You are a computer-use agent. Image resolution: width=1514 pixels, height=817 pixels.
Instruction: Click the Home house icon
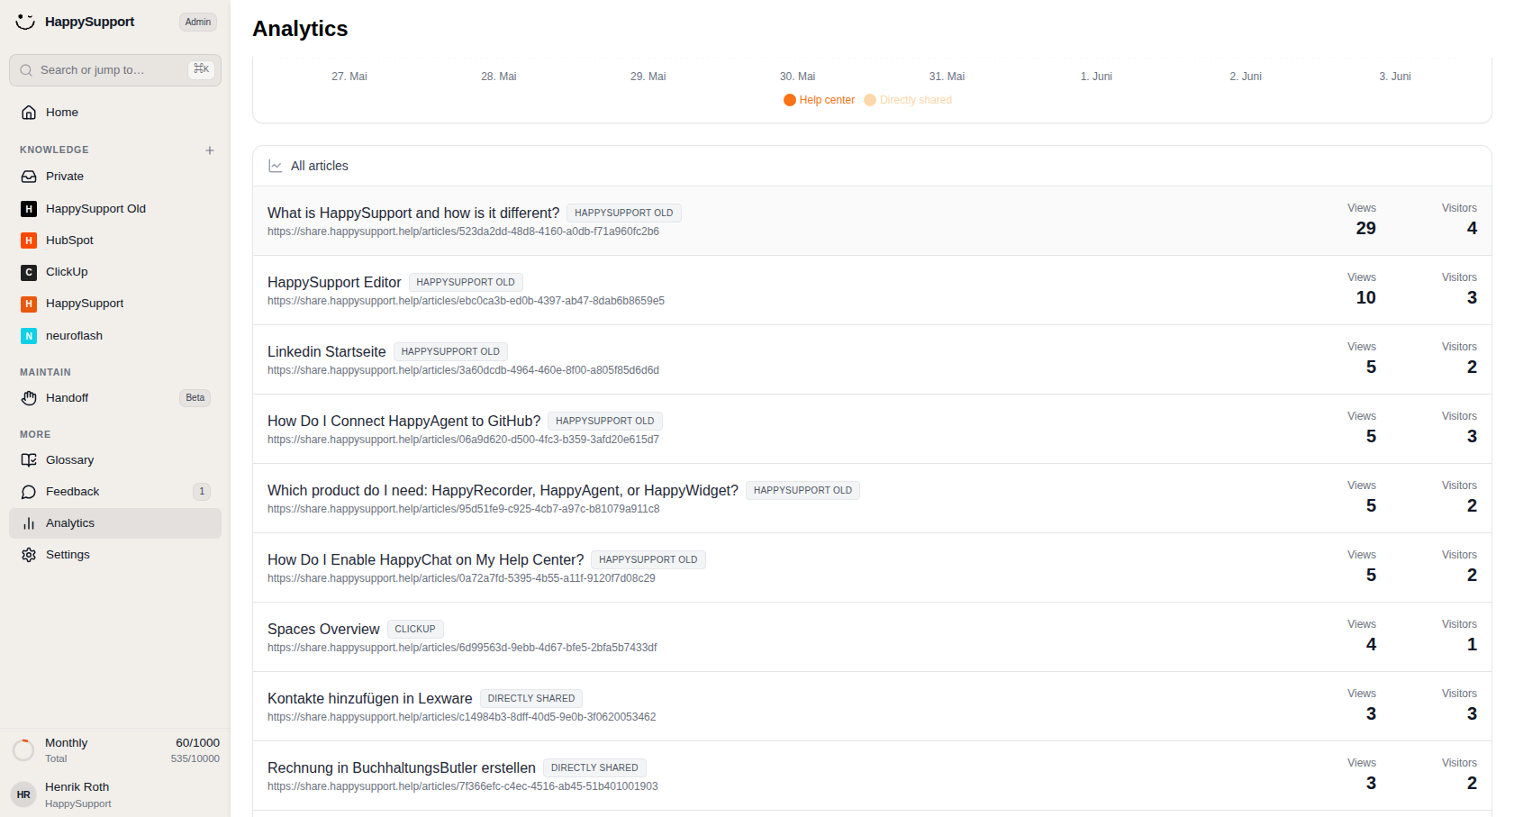click(x=29, y=113)
